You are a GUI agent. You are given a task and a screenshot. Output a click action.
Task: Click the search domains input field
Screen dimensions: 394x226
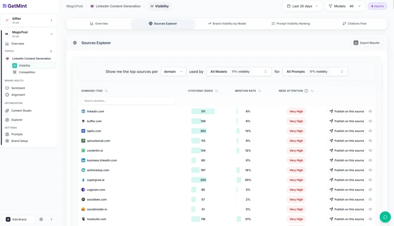click(x=128, y=101)
